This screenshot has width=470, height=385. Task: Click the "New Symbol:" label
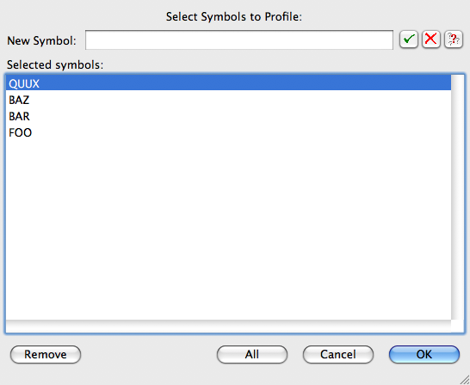pyautogui.click(x=41, y=40)
